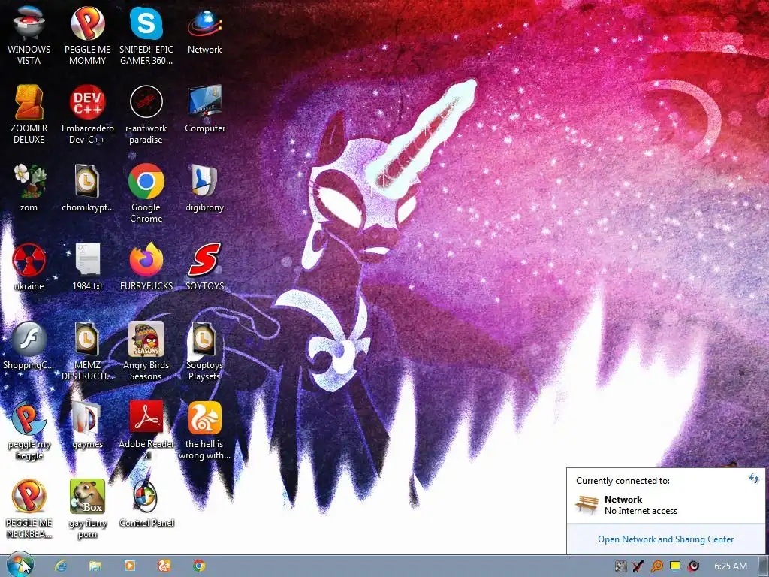
Task: Click the 6:25 AM taskbar clock
Action: (730, 566)
